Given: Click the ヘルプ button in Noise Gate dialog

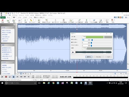Looking at the screenshot, I should click(108, 57).
